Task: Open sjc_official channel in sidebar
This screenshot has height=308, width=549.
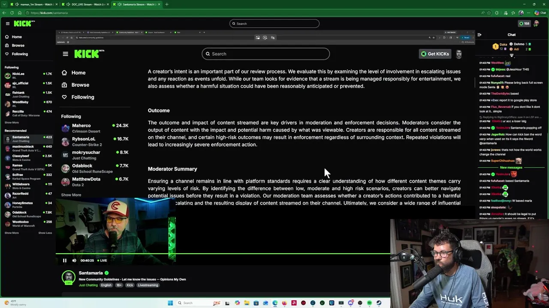Action: (28, 84)
